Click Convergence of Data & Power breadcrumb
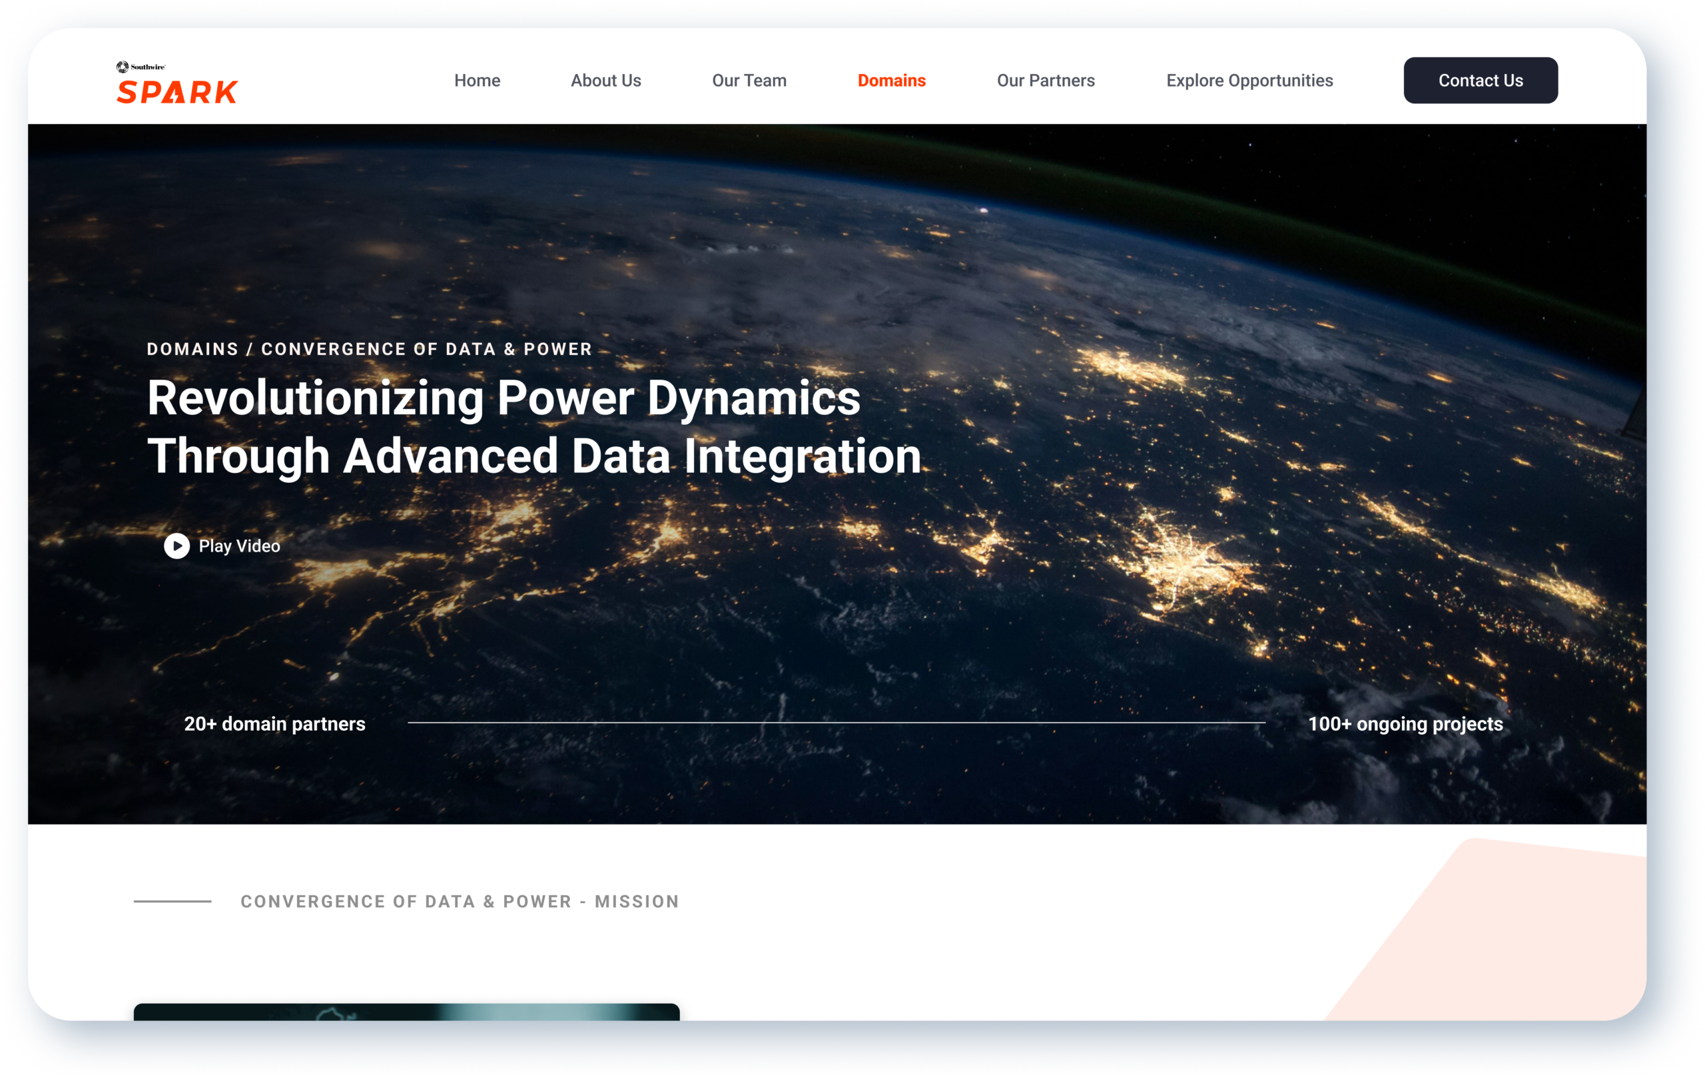This screenshot has width=1705, height=1079. point(426,349)
